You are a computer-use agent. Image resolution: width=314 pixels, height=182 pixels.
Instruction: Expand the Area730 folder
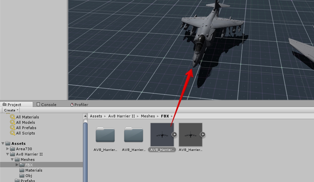(x=7, y=149)
